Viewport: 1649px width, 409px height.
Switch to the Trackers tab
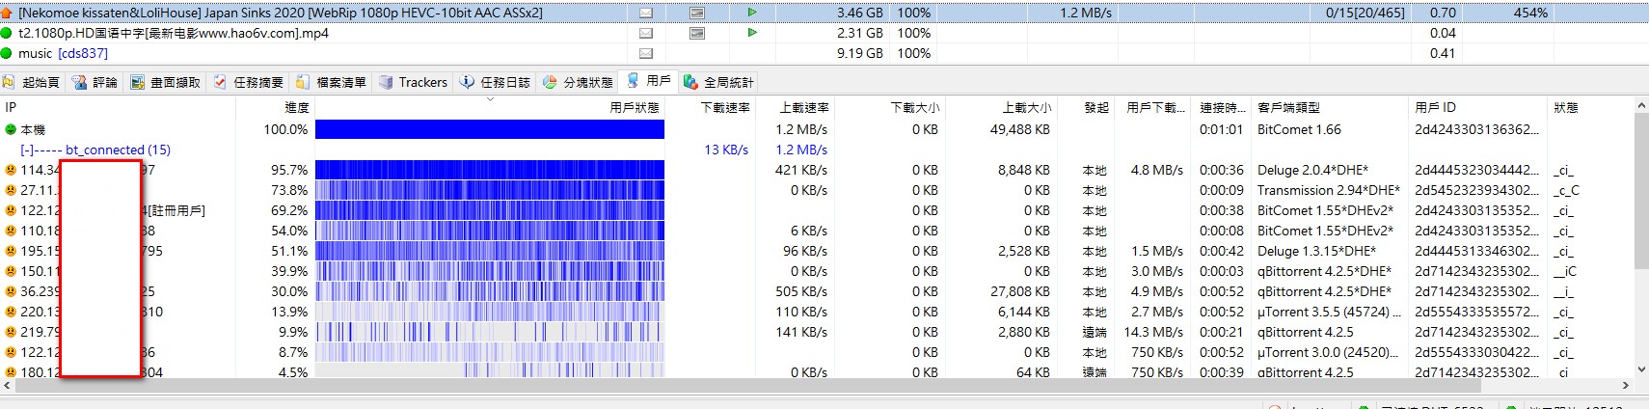414,82
